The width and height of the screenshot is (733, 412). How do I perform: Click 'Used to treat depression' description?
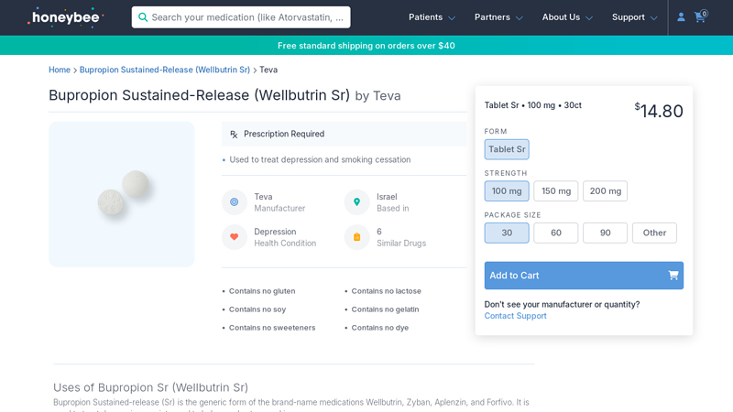point(320,159)
